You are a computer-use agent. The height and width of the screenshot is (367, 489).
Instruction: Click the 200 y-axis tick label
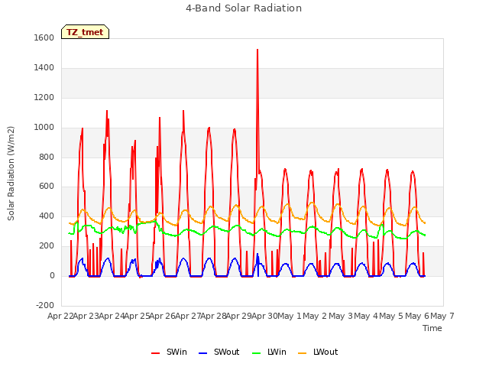[x=47, y=246]
